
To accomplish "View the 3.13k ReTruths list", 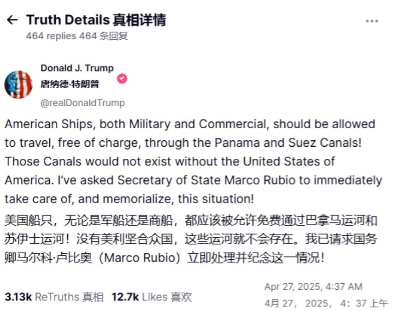I will 54,297.
